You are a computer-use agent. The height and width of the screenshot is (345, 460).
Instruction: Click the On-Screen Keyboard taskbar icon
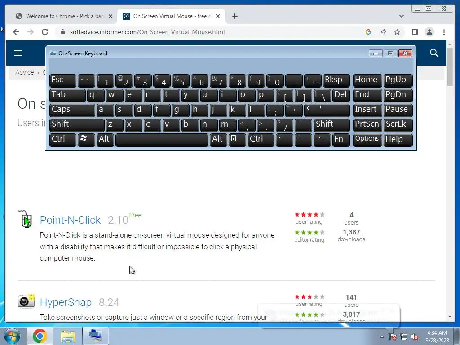(x=95, y=336)
